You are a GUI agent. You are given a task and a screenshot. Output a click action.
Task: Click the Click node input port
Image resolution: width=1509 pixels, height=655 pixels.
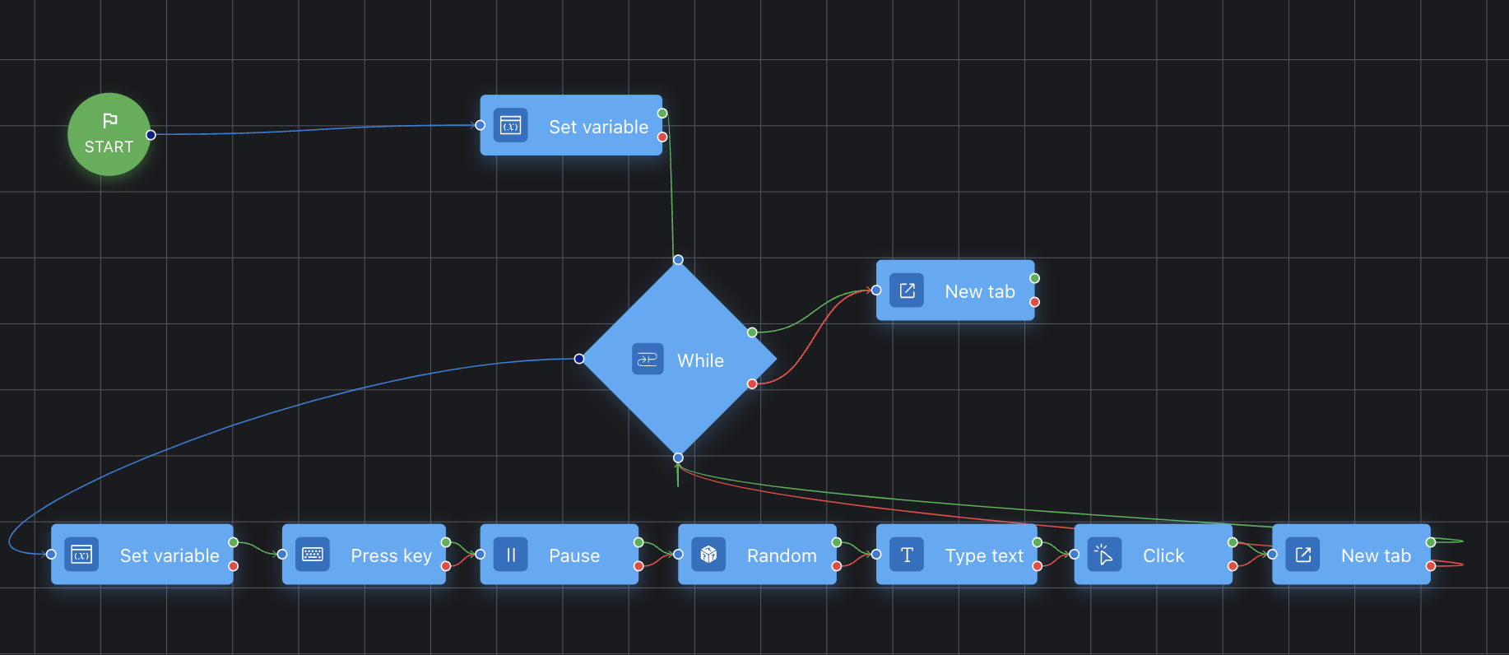pyautogui.click(x=1075, y=555)
